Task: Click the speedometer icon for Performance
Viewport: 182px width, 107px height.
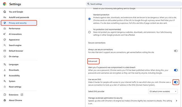Action: click(x=5, y=29)
